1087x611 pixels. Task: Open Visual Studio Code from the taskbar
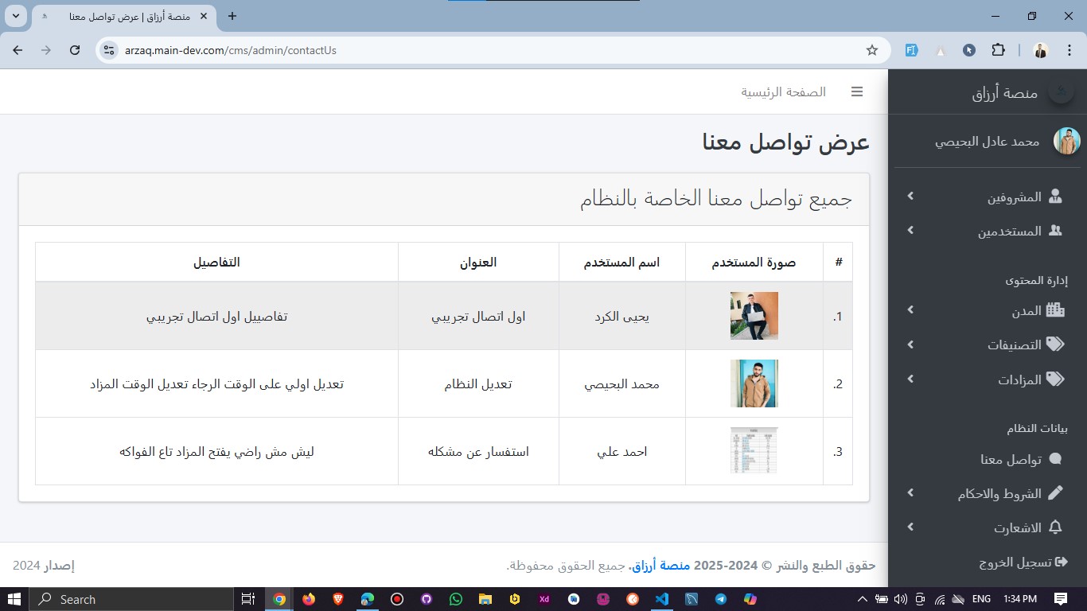click(661, 599)
